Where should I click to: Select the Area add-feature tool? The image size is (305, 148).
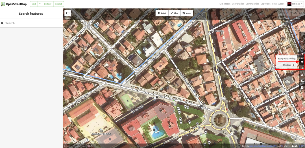(187, 13)
